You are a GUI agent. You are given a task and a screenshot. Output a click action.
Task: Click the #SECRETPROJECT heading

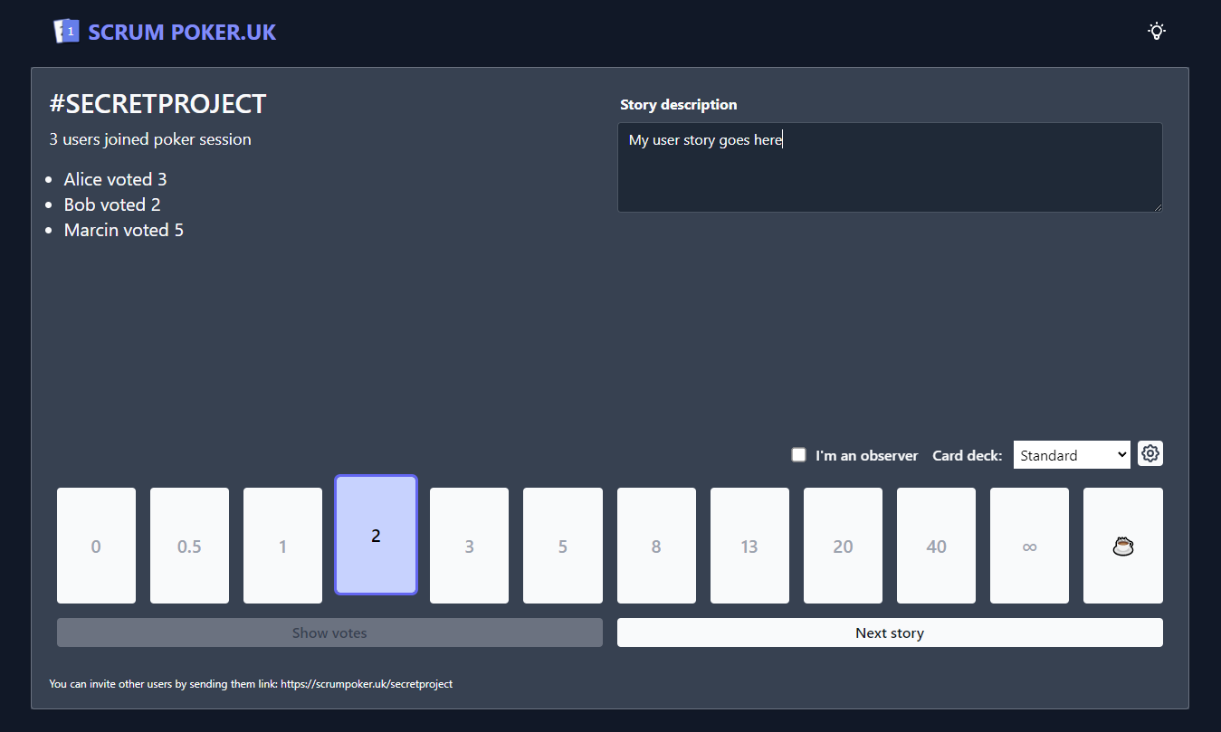[157, 104]
